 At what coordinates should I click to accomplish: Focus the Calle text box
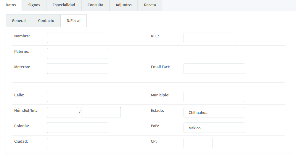78,97
